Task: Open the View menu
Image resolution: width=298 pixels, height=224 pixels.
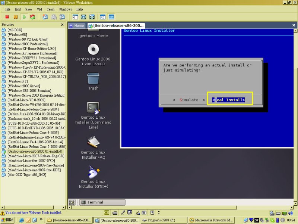Action: 29,9
